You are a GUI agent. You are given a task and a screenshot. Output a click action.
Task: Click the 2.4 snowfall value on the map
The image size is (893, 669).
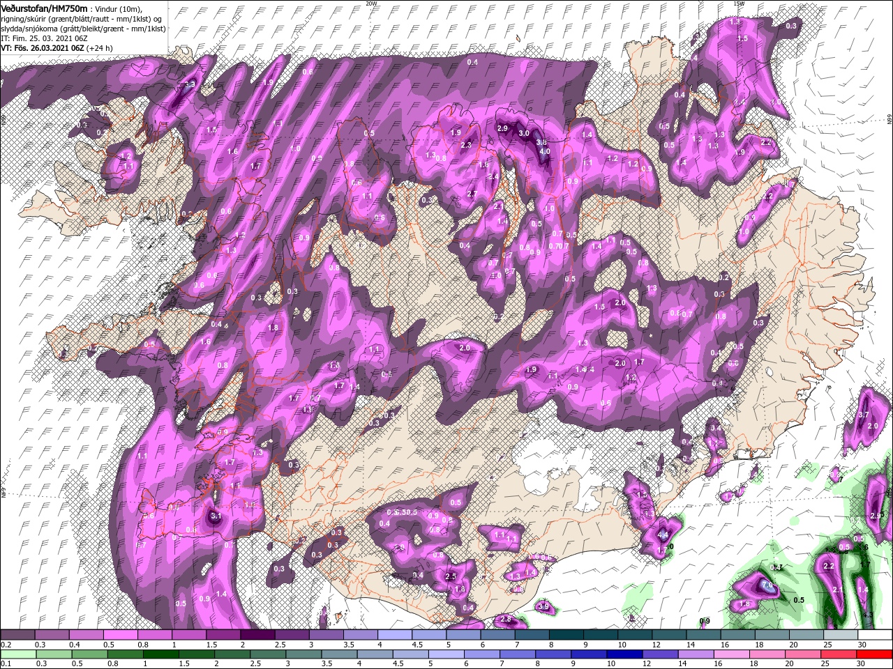(x=493, y=176)
